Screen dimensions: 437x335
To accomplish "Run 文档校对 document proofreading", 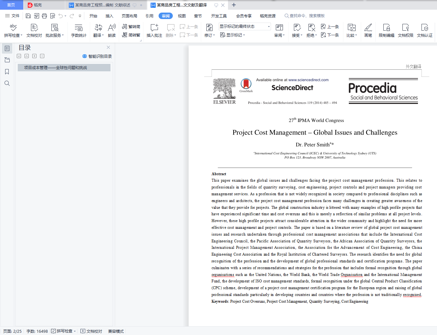I will point(34,31).
